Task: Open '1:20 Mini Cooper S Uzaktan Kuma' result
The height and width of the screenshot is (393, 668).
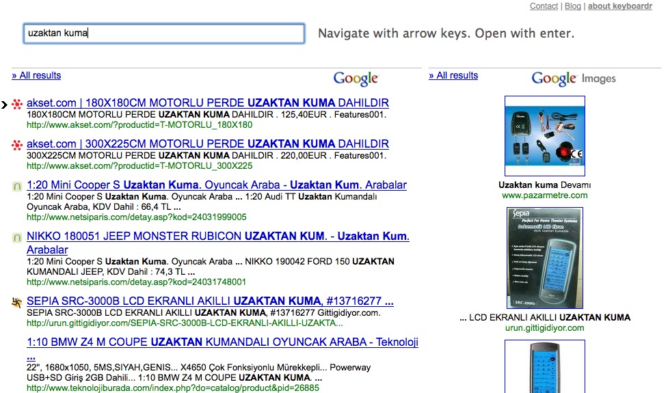Action: 217,185
